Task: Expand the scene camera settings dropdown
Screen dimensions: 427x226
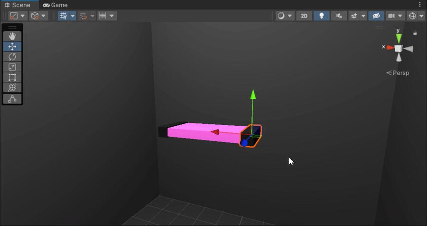Action: [400, 16]
